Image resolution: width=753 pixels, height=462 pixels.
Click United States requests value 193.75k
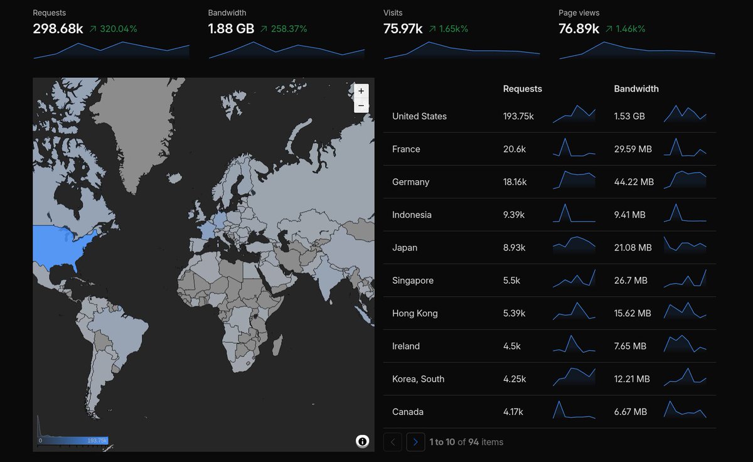coord(518,116)
